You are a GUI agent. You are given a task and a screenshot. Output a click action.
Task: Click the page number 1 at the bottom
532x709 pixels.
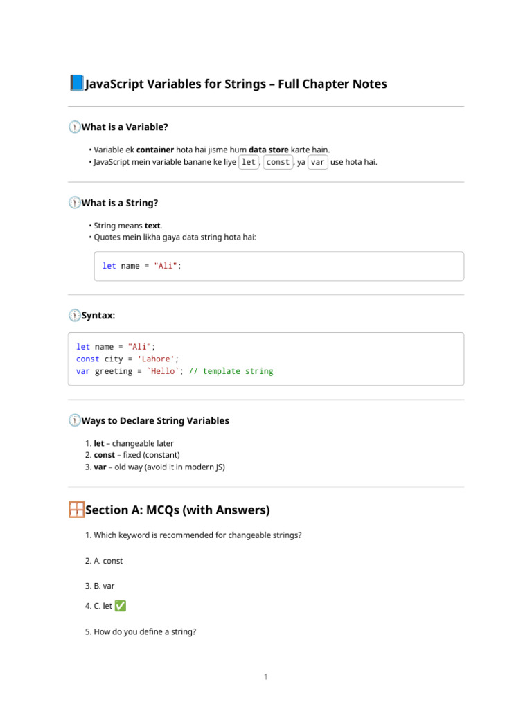pyautogui.click(x=265, y=676)
